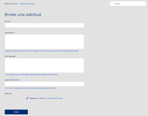
Task: Focus the Descripción text area
Action: pyautogui.click(x=44, y=42)
